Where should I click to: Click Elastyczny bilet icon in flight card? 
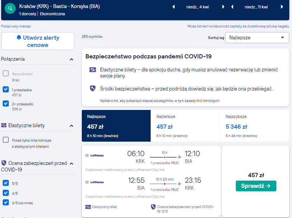[x=88, y=207]
